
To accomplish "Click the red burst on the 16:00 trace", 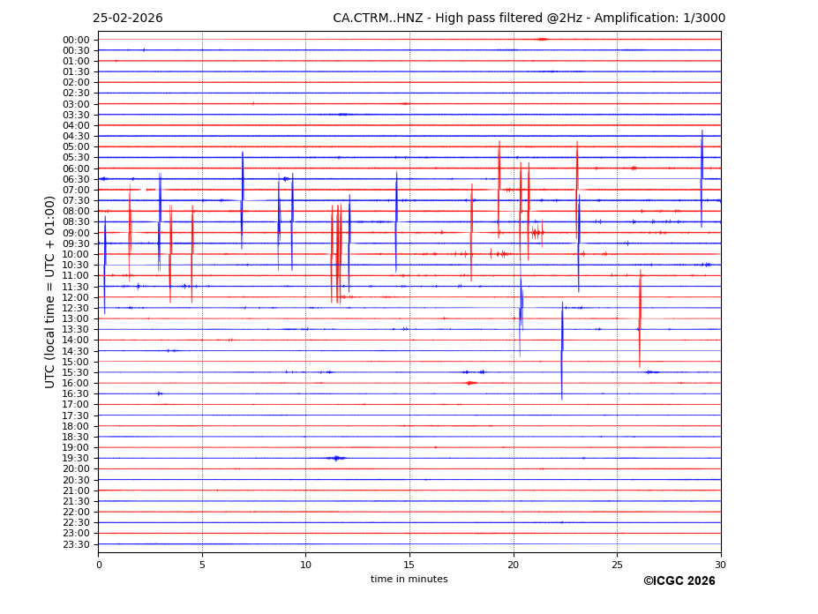I will 470,383.
